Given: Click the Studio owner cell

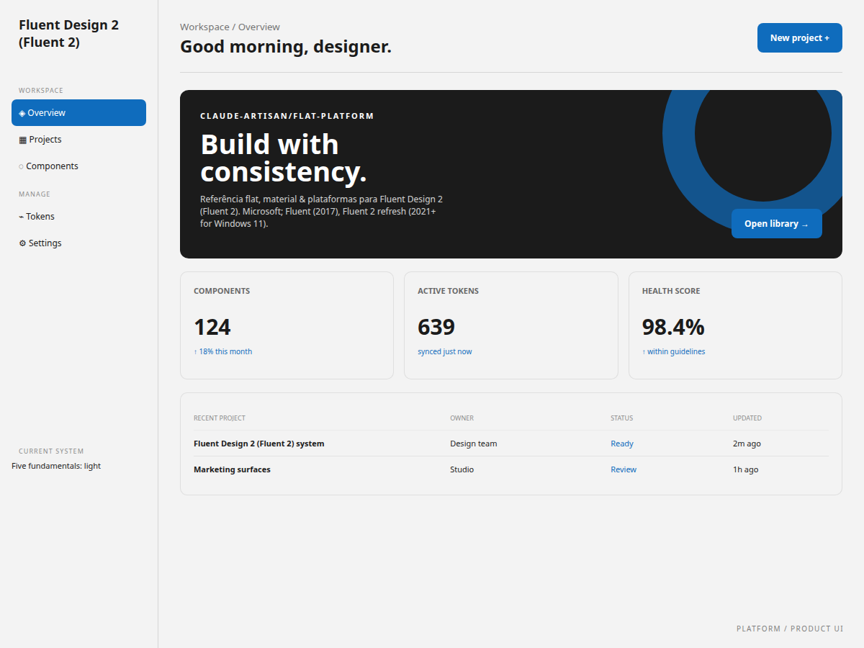Looking at the screenshot, I should [462, 469].
